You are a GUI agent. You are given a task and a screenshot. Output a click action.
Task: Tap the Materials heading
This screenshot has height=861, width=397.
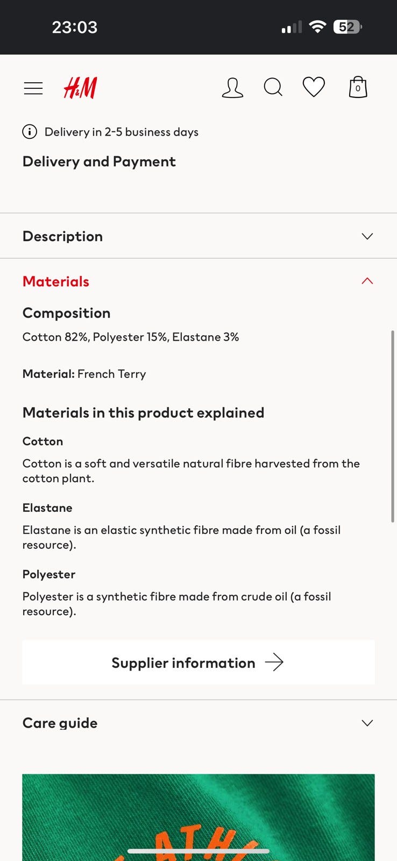tap(56, 281)
